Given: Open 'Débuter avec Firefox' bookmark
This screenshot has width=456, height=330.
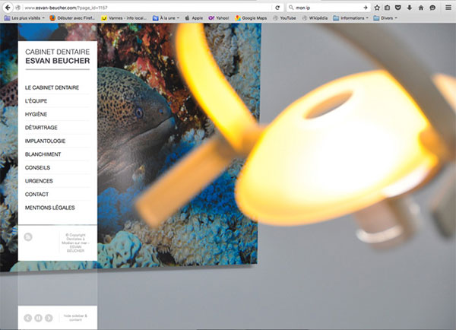Looking at the screenshot, I should click(72, 18).
